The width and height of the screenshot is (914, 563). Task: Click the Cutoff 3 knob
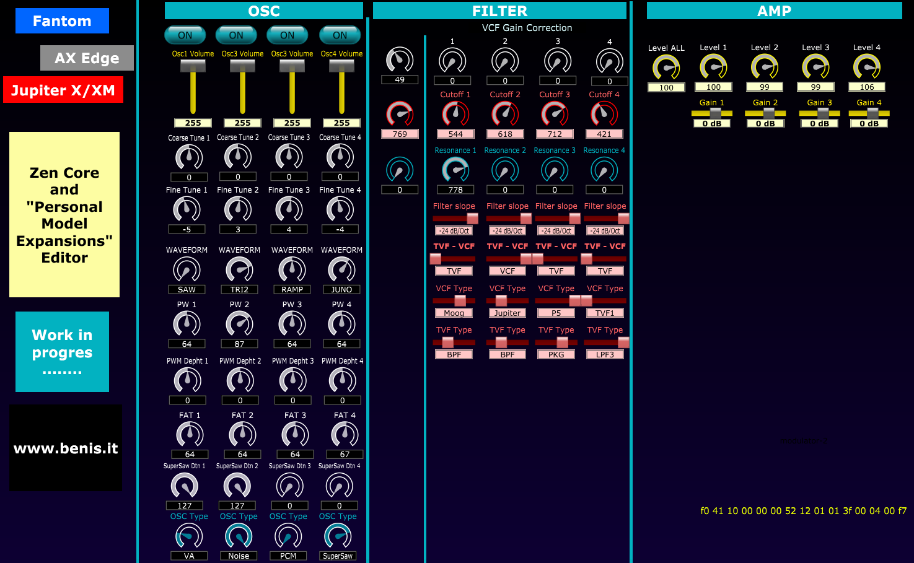555,114
